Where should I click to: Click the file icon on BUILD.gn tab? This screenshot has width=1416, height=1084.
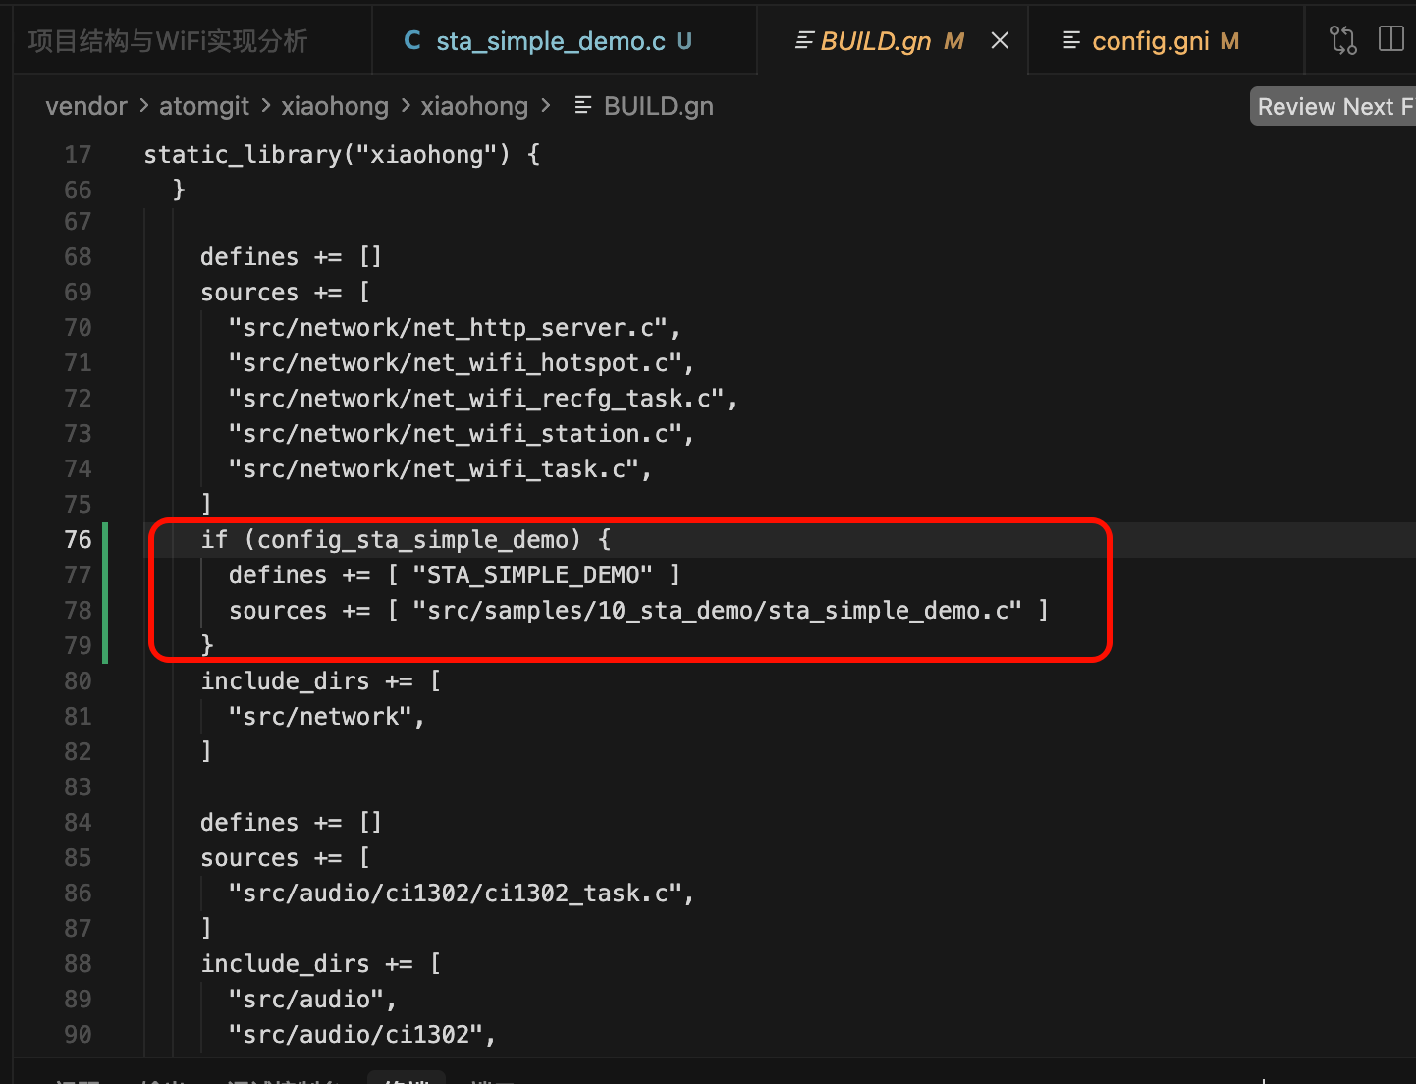click(804, 40)
